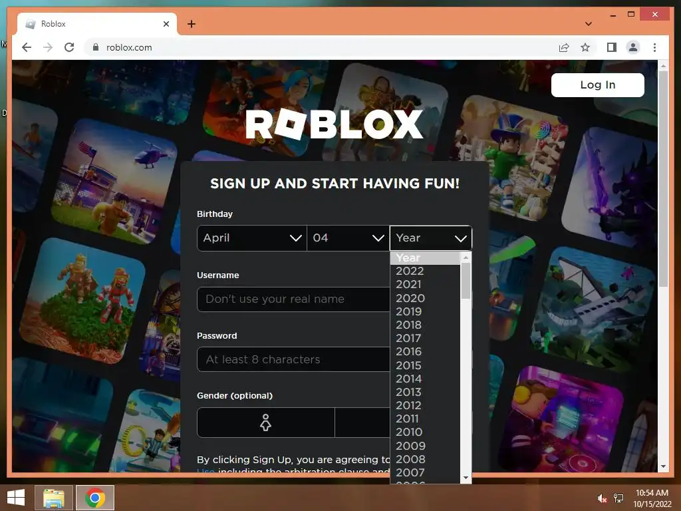Select 2019 from the year list

click(x=426, y=311)
